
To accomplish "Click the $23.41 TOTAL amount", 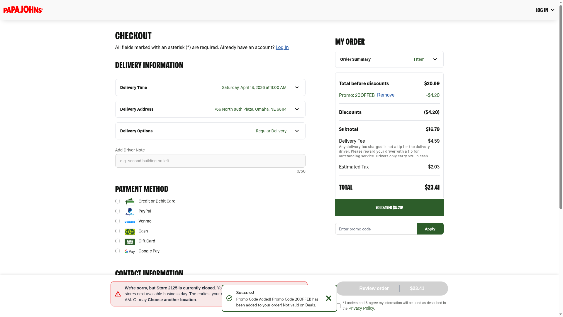I will coord(432,187).
